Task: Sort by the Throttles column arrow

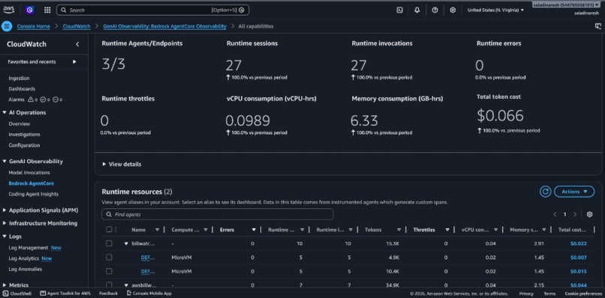Action: (x=447, y=230)
